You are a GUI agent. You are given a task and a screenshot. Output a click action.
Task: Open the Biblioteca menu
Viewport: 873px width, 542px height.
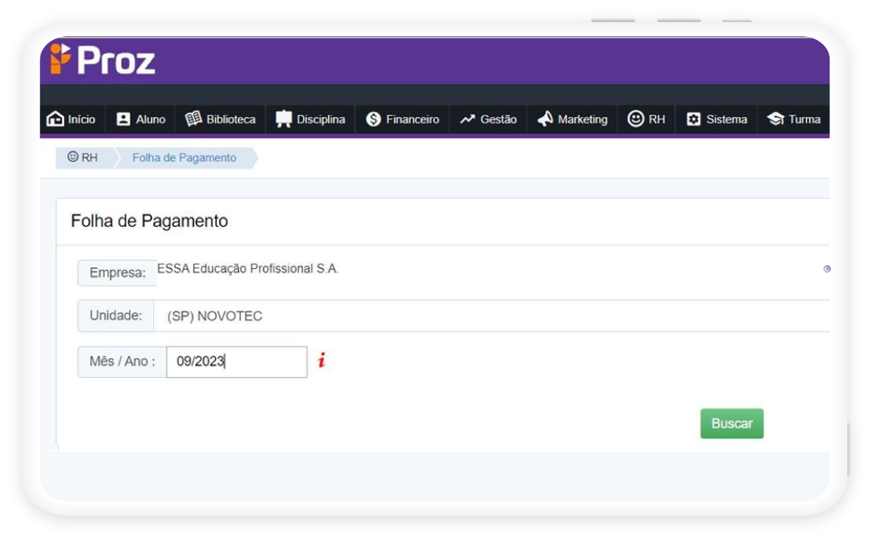pyautogui.click(x=220, y=119)
